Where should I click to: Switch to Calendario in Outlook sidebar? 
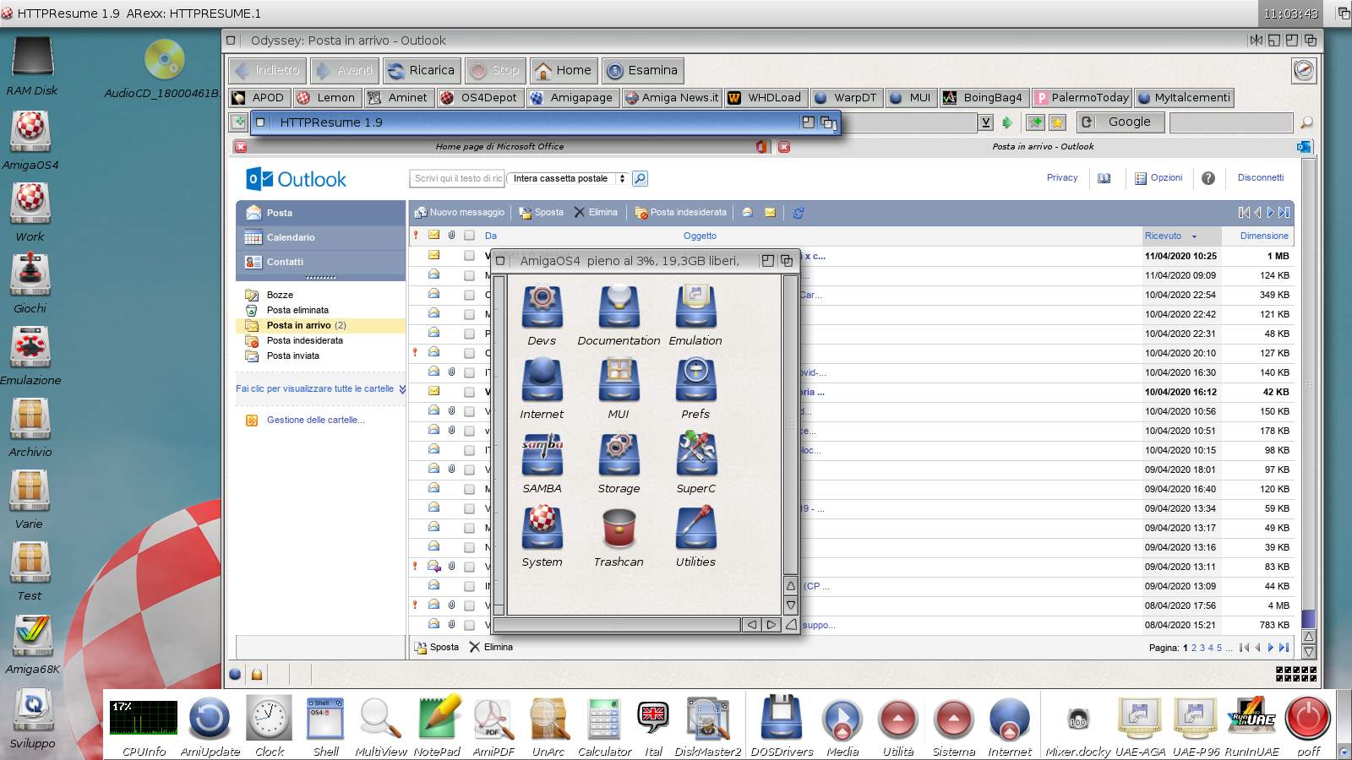320,237
